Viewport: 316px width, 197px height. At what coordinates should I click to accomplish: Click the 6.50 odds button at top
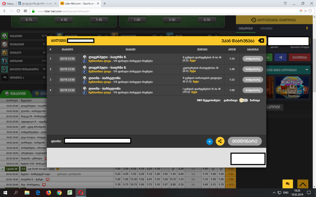coord(207,20)
